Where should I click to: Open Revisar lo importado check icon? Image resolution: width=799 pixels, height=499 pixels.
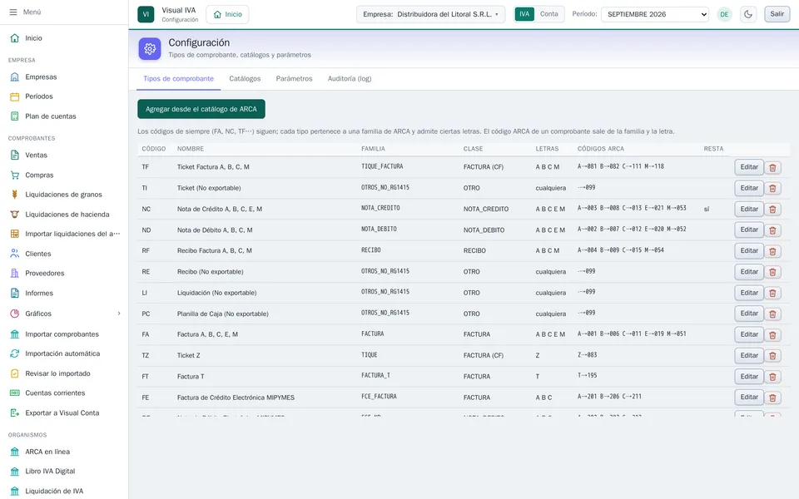coord(15,373)
